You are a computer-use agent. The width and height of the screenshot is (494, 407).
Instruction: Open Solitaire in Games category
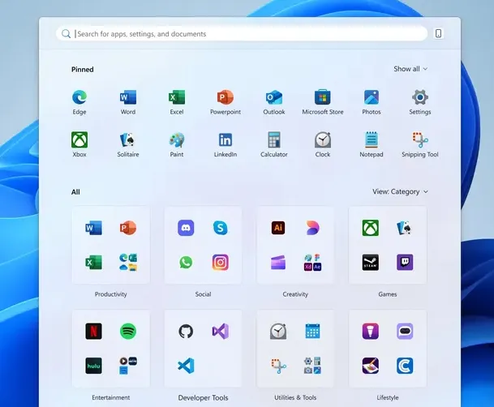pyautogui.click(x=405, y=228)
